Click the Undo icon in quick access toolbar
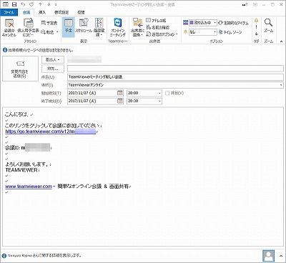Screen dimensions: 286x263 [23, 4]
